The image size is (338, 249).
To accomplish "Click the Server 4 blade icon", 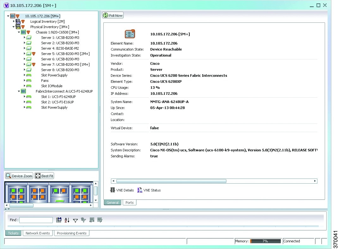I will 29,48.
